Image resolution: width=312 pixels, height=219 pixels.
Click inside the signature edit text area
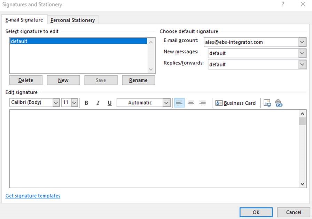point(153,148)
